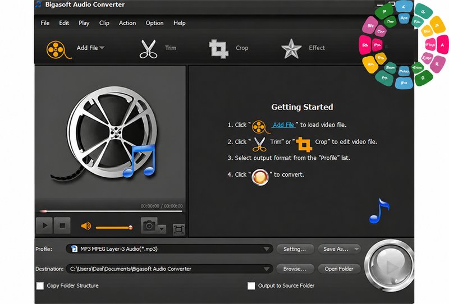Enable Output to Source Folder checkbox
Viewport: 449px width, 304px height.
[x=251, y=285]
